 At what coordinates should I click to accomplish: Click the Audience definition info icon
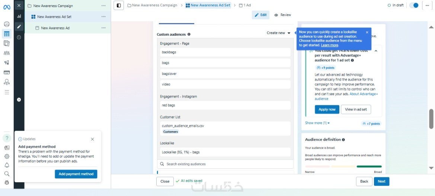point(343,140)
